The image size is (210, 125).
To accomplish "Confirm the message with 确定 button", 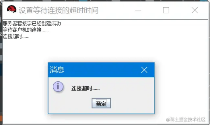I will [101, 103].
